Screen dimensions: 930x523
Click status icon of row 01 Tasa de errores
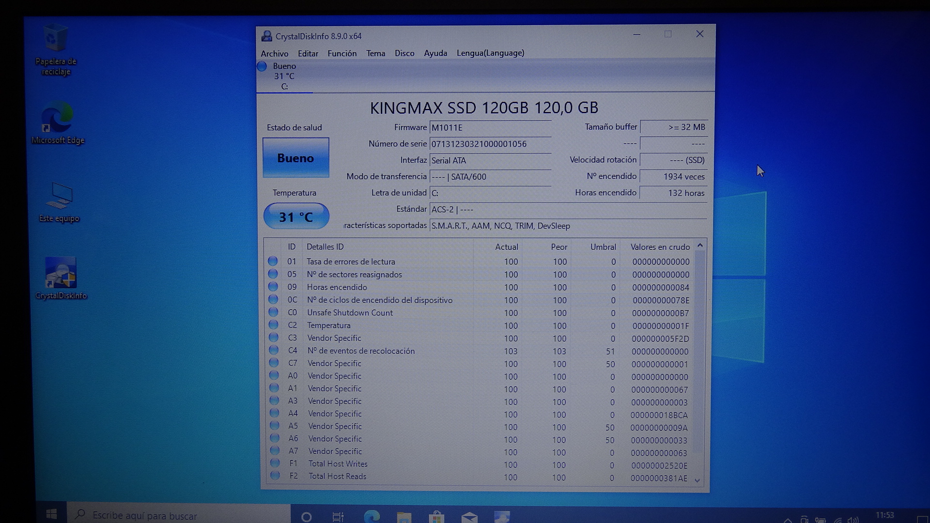pyautogui.click(x=273, y=261)
